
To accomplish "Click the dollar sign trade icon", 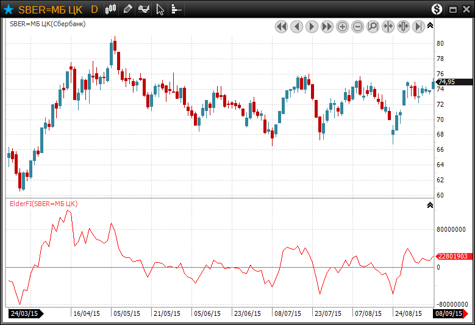I will click(437, 9).
